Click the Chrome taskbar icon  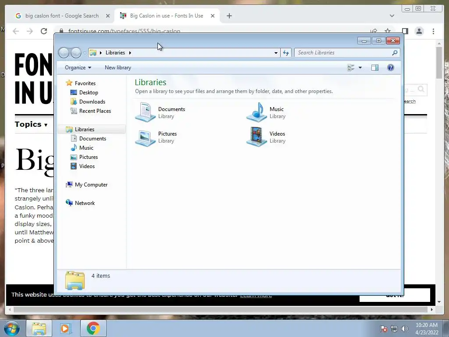[93, 328]
